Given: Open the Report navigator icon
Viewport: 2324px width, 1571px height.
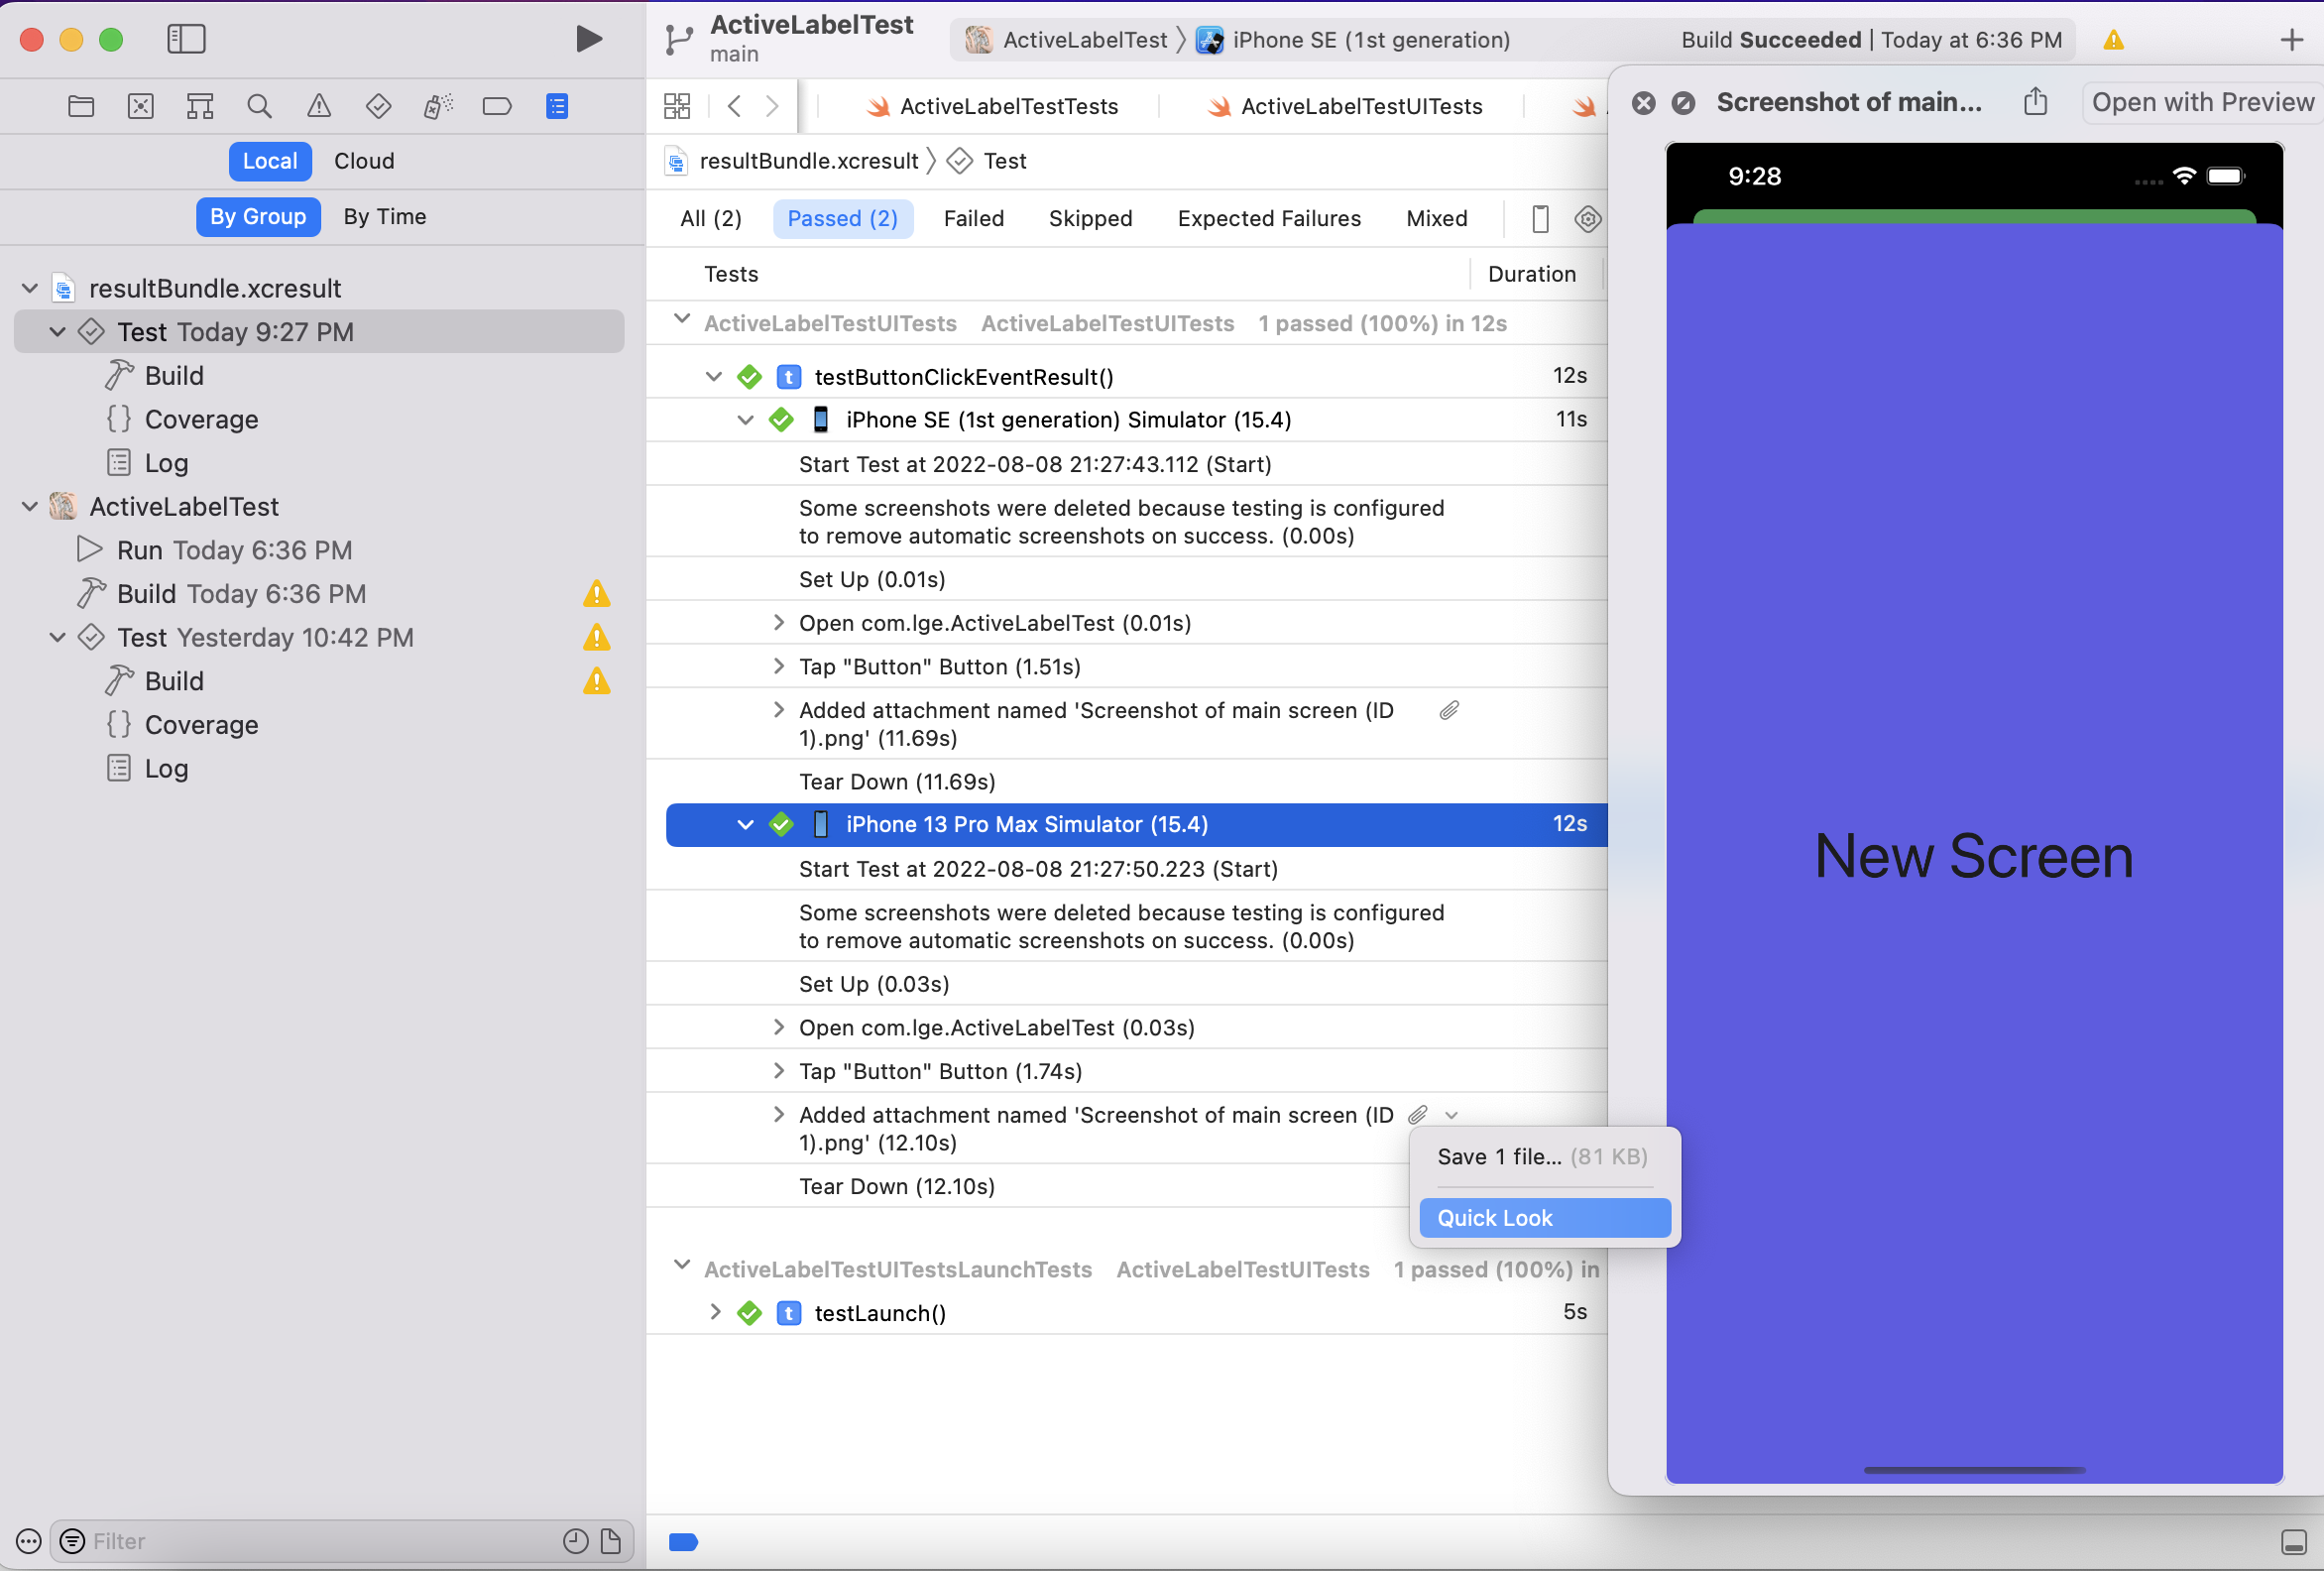Looking at the screenshot, I should tap(557, 106).
